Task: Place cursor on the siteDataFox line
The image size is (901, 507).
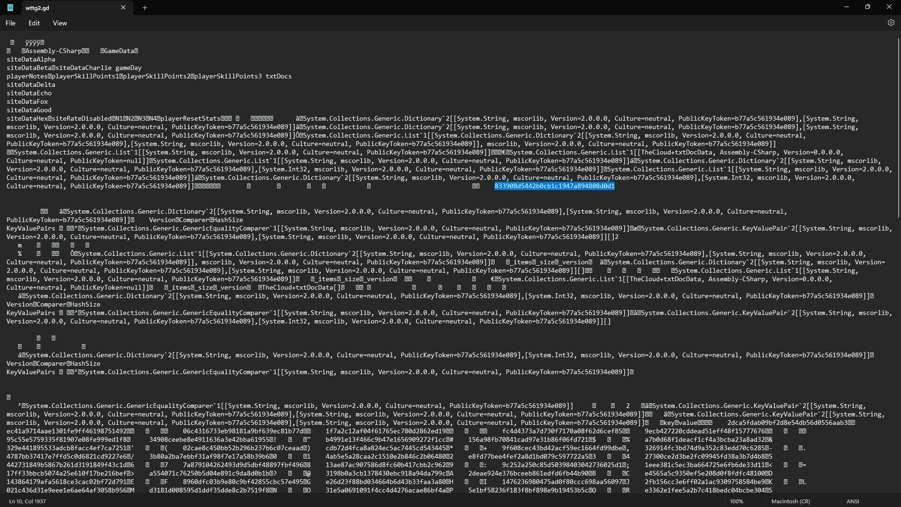Action: click(27, 102)
